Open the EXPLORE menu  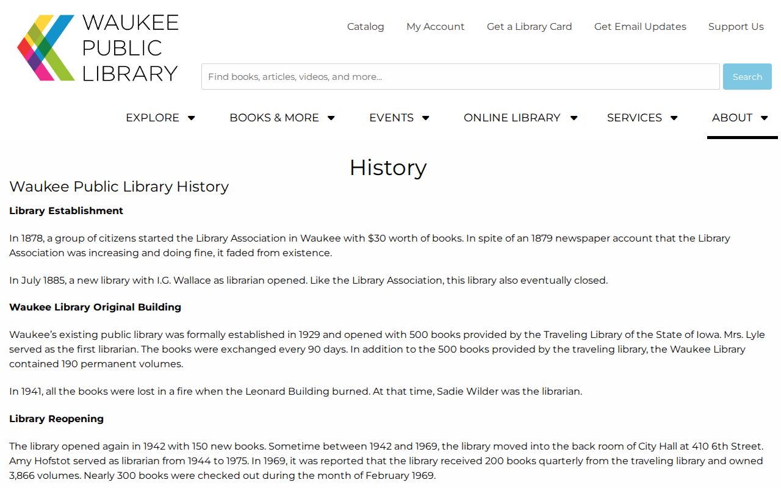[153, 118]
